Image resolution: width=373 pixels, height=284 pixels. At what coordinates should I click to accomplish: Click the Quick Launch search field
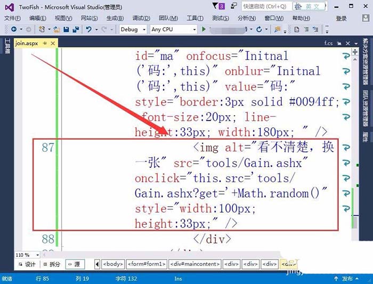click(x=266, y=6)
